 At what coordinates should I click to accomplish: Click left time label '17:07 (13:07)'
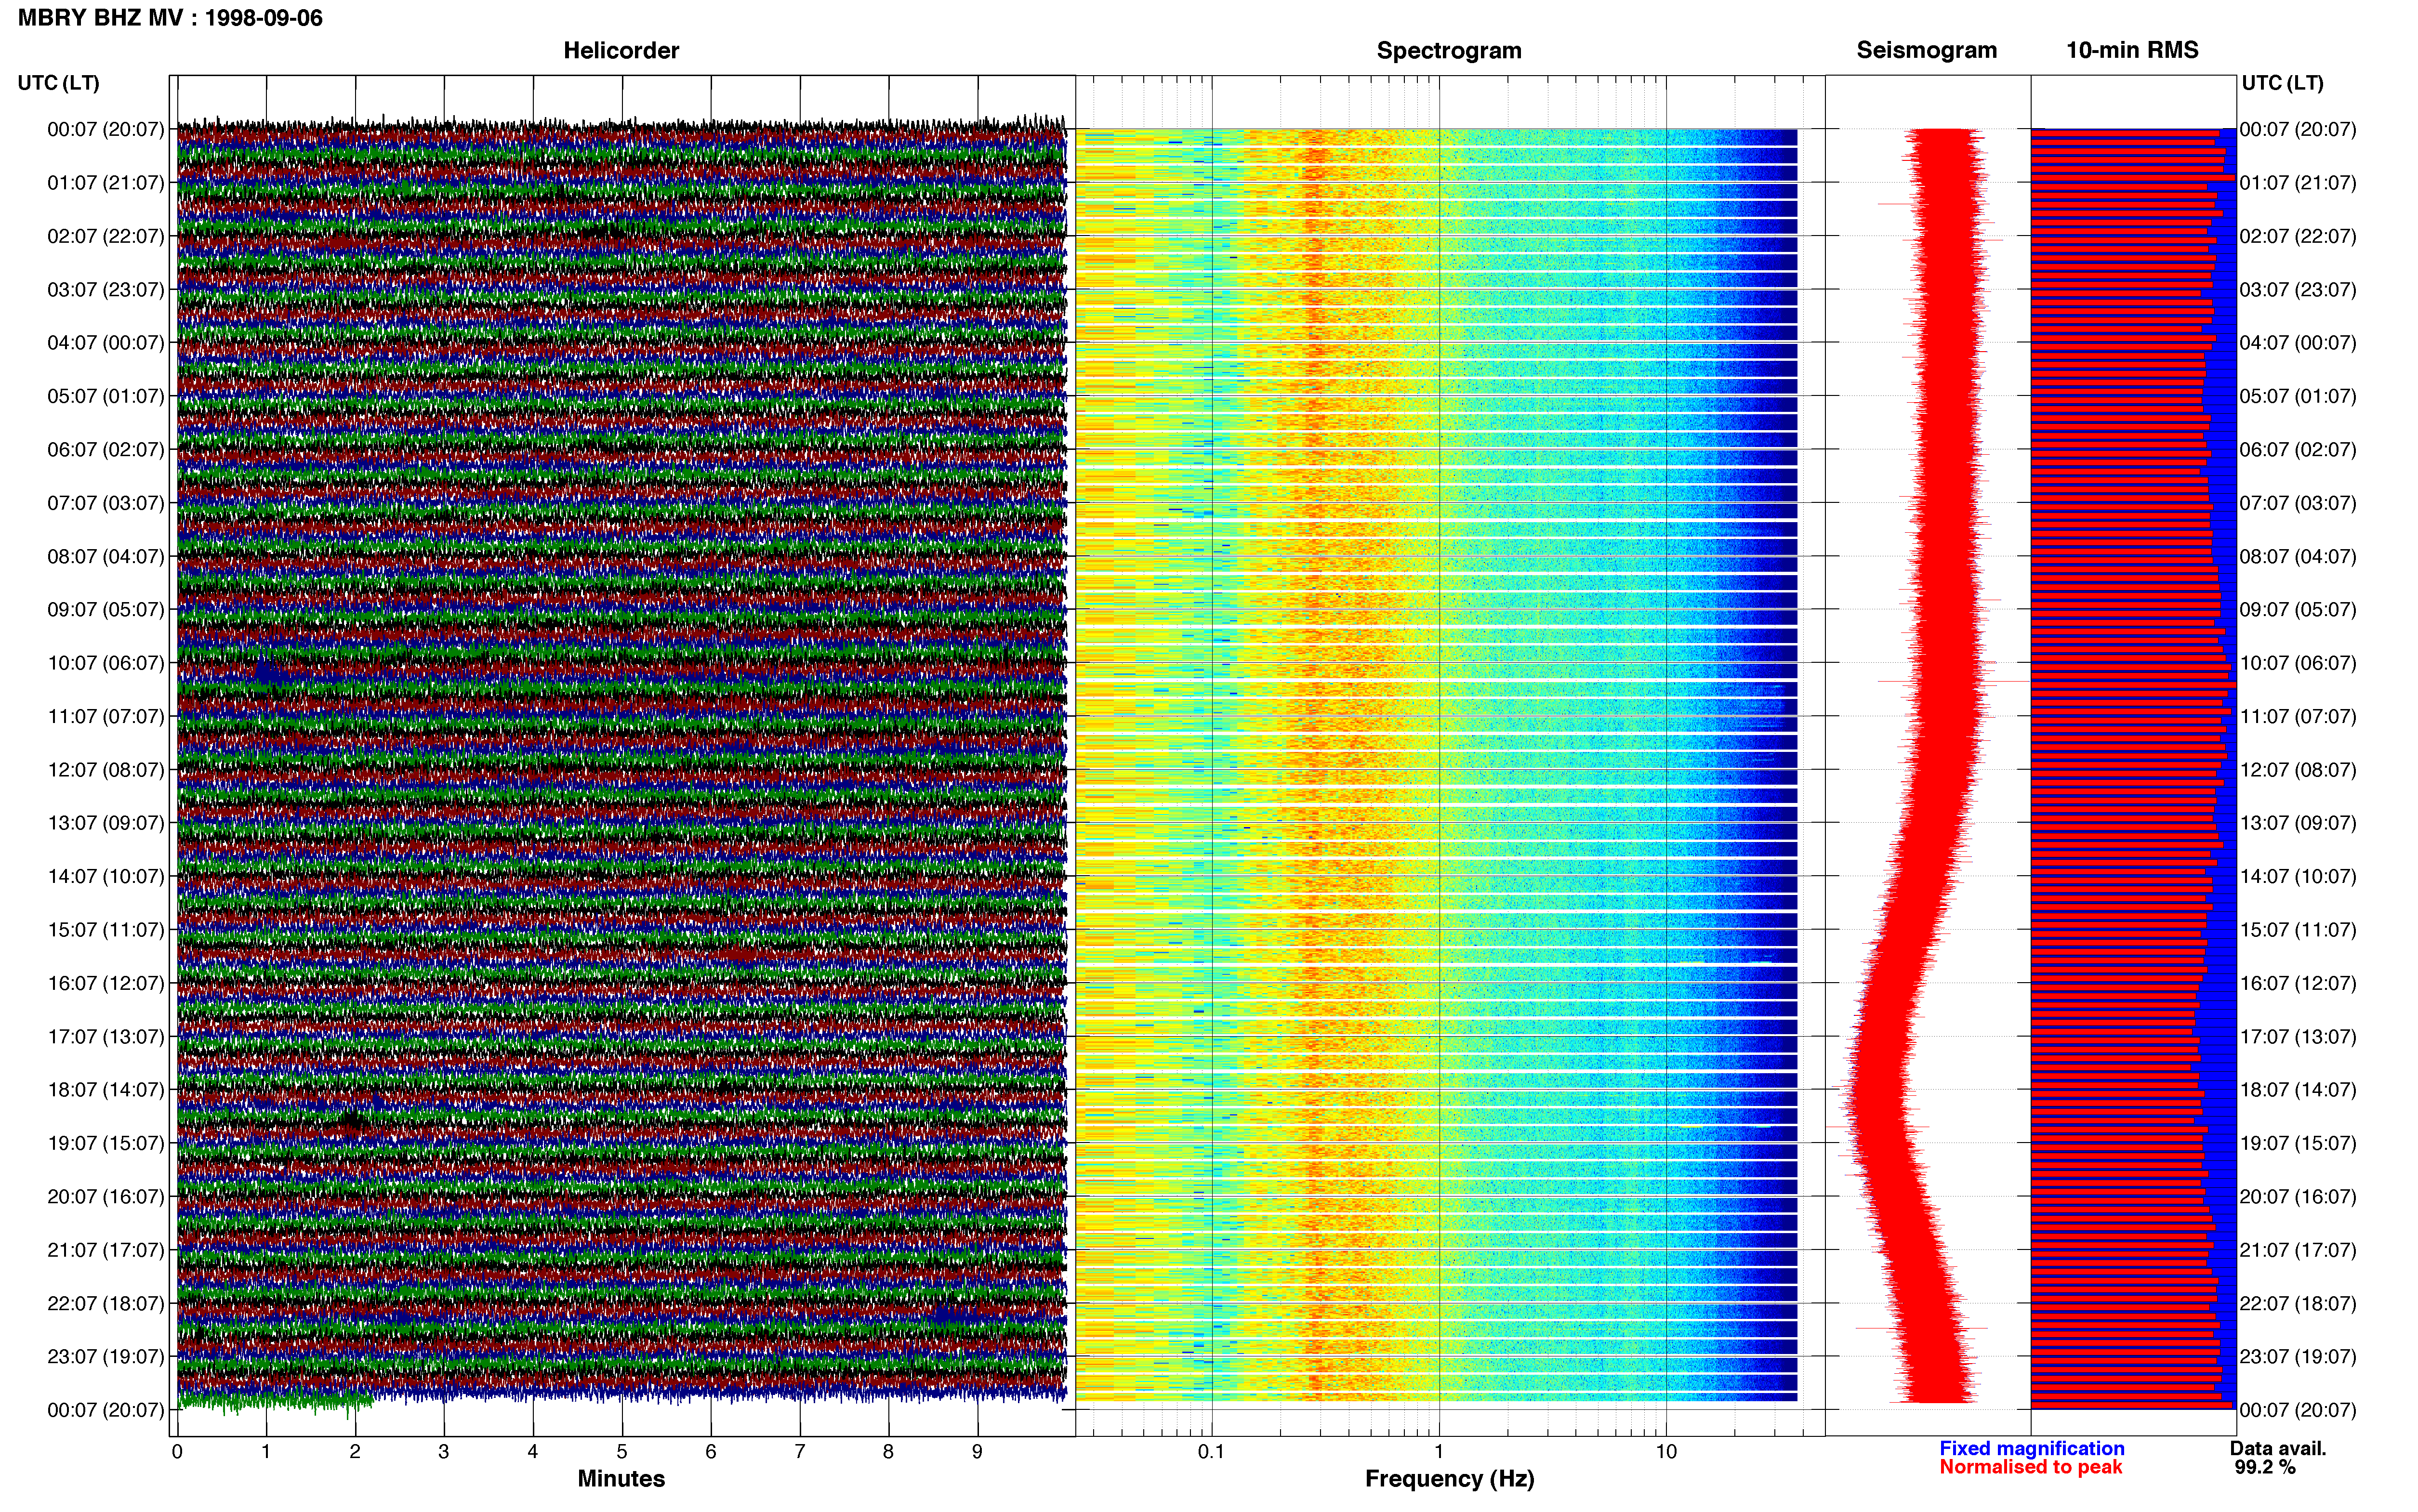[105, 1036]
